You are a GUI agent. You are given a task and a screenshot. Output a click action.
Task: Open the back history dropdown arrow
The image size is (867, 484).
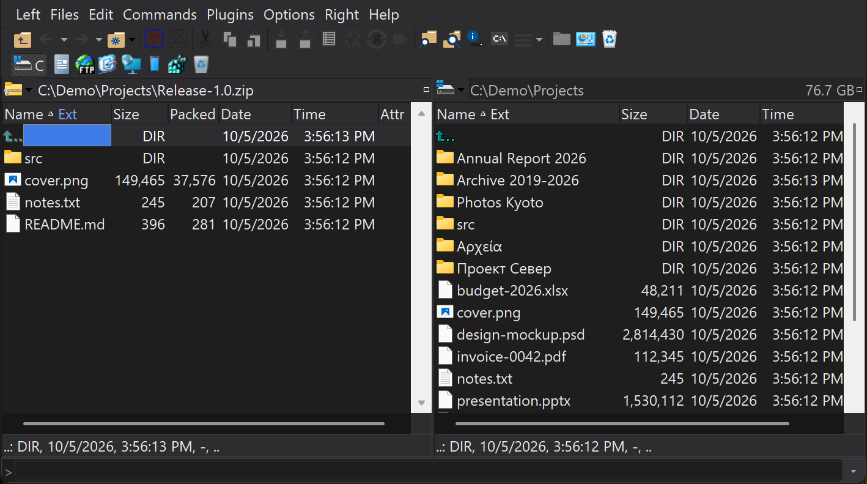pyautogui.click(x=64, y=40)
